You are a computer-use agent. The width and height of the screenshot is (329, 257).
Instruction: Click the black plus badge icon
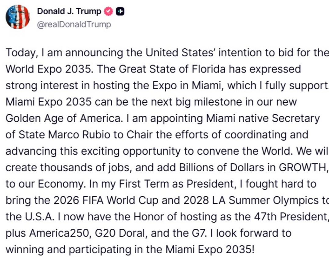[120, 12]
